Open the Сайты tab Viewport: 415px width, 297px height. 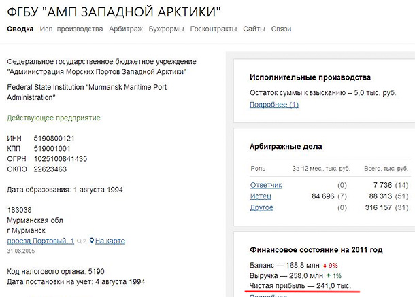click(254, 29)
